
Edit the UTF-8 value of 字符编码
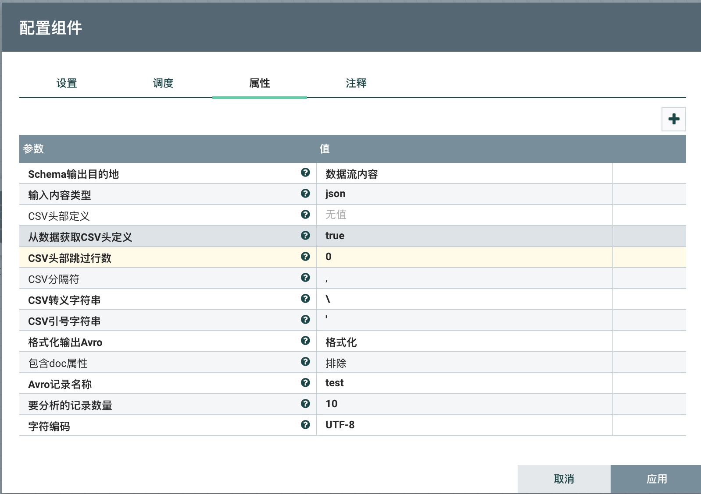tap(464, 425)
